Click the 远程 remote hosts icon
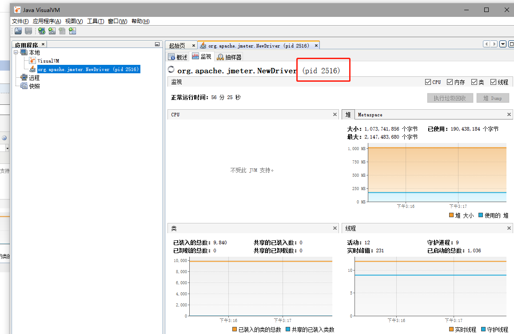Screen dimensions: 514x334 point(24,77)
